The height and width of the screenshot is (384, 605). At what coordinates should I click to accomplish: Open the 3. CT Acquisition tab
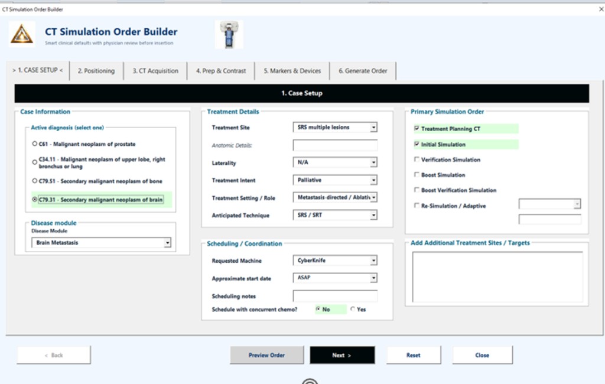[x=155, y=71]
